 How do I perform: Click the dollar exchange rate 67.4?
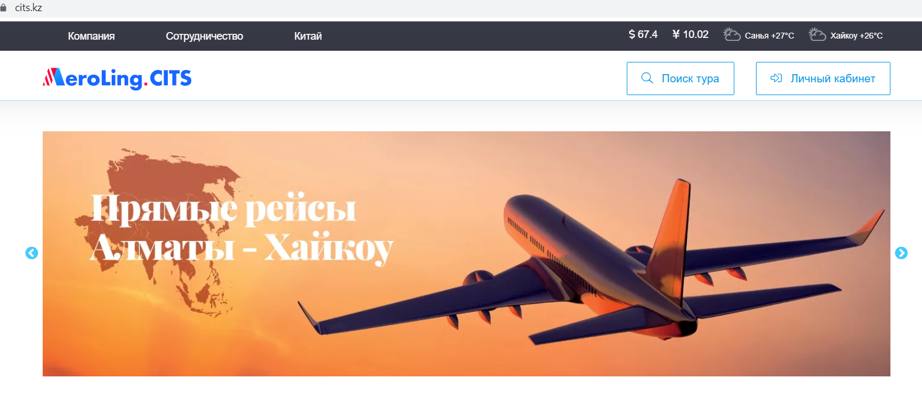pos(643,34)
